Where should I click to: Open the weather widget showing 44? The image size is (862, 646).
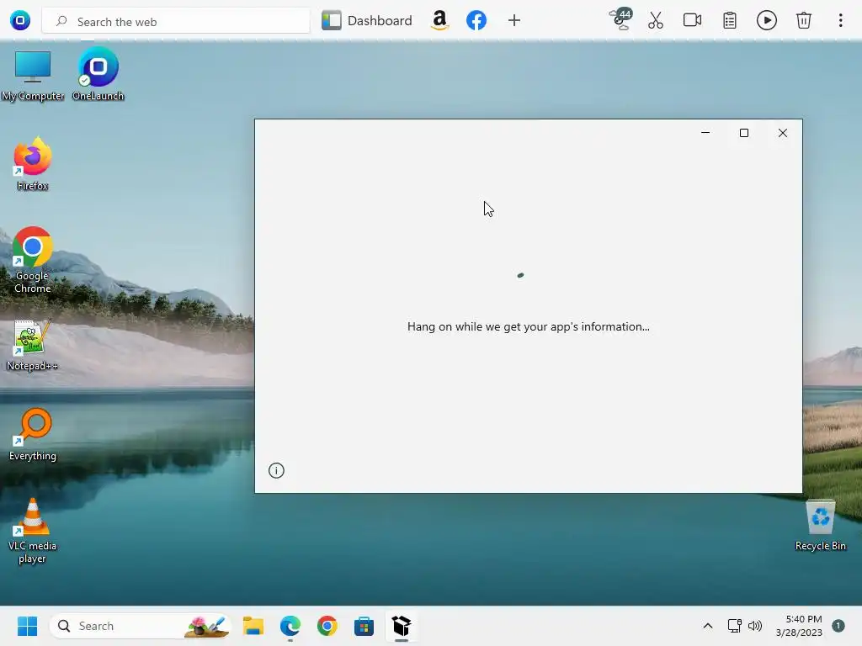621,20
